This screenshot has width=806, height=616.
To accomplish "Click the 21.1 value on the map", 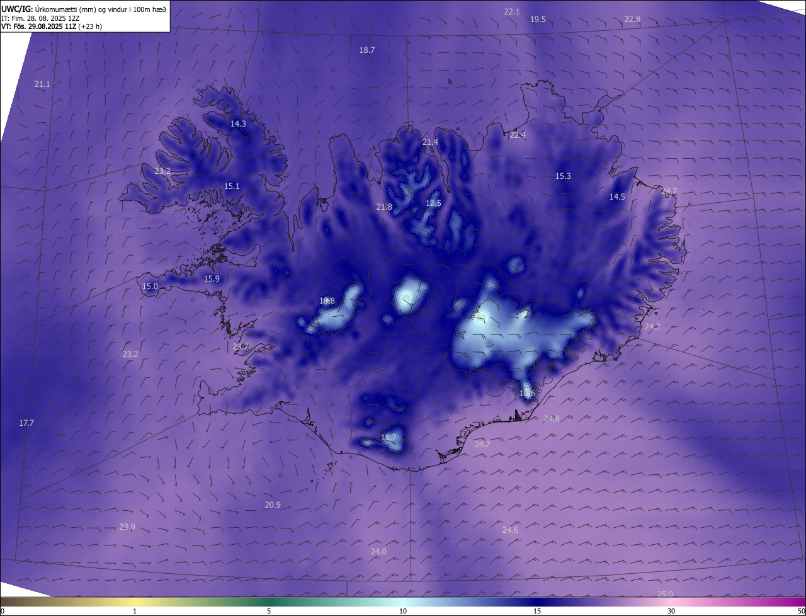I will 42,84.
